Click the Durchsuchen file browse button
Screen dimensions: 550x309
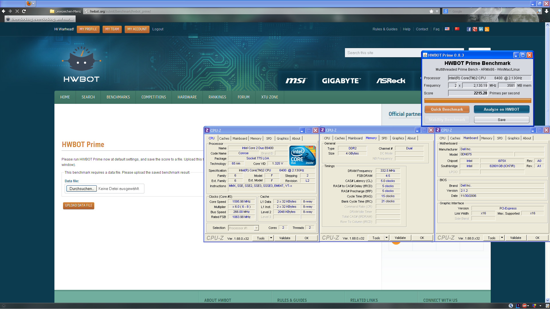point(82,189)
